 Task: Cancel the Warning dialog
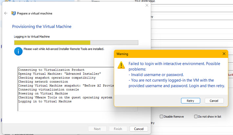pos(214,101)
